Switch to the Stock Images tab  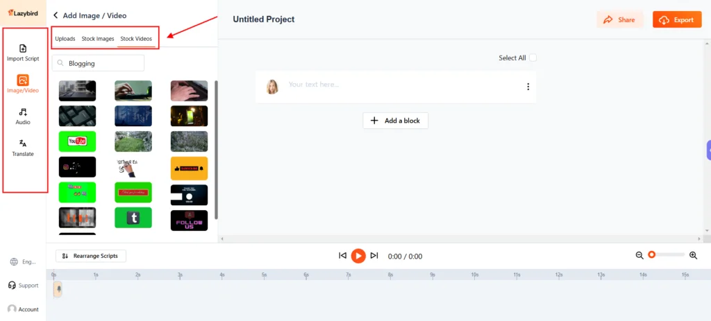pos(98,39)
